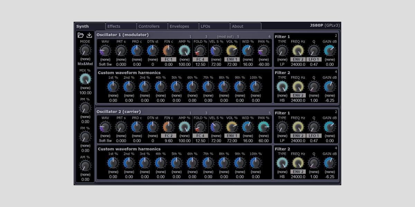Viewport: 415px width, 207px height.
Task: Open LFO 1 selector in Oscillator 2 Filter 1
Action: [x=314, y=136]
